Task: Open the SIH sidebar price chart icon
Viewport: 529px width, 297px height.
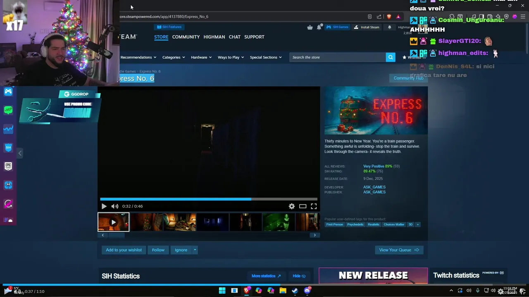Action: [8, 129]
